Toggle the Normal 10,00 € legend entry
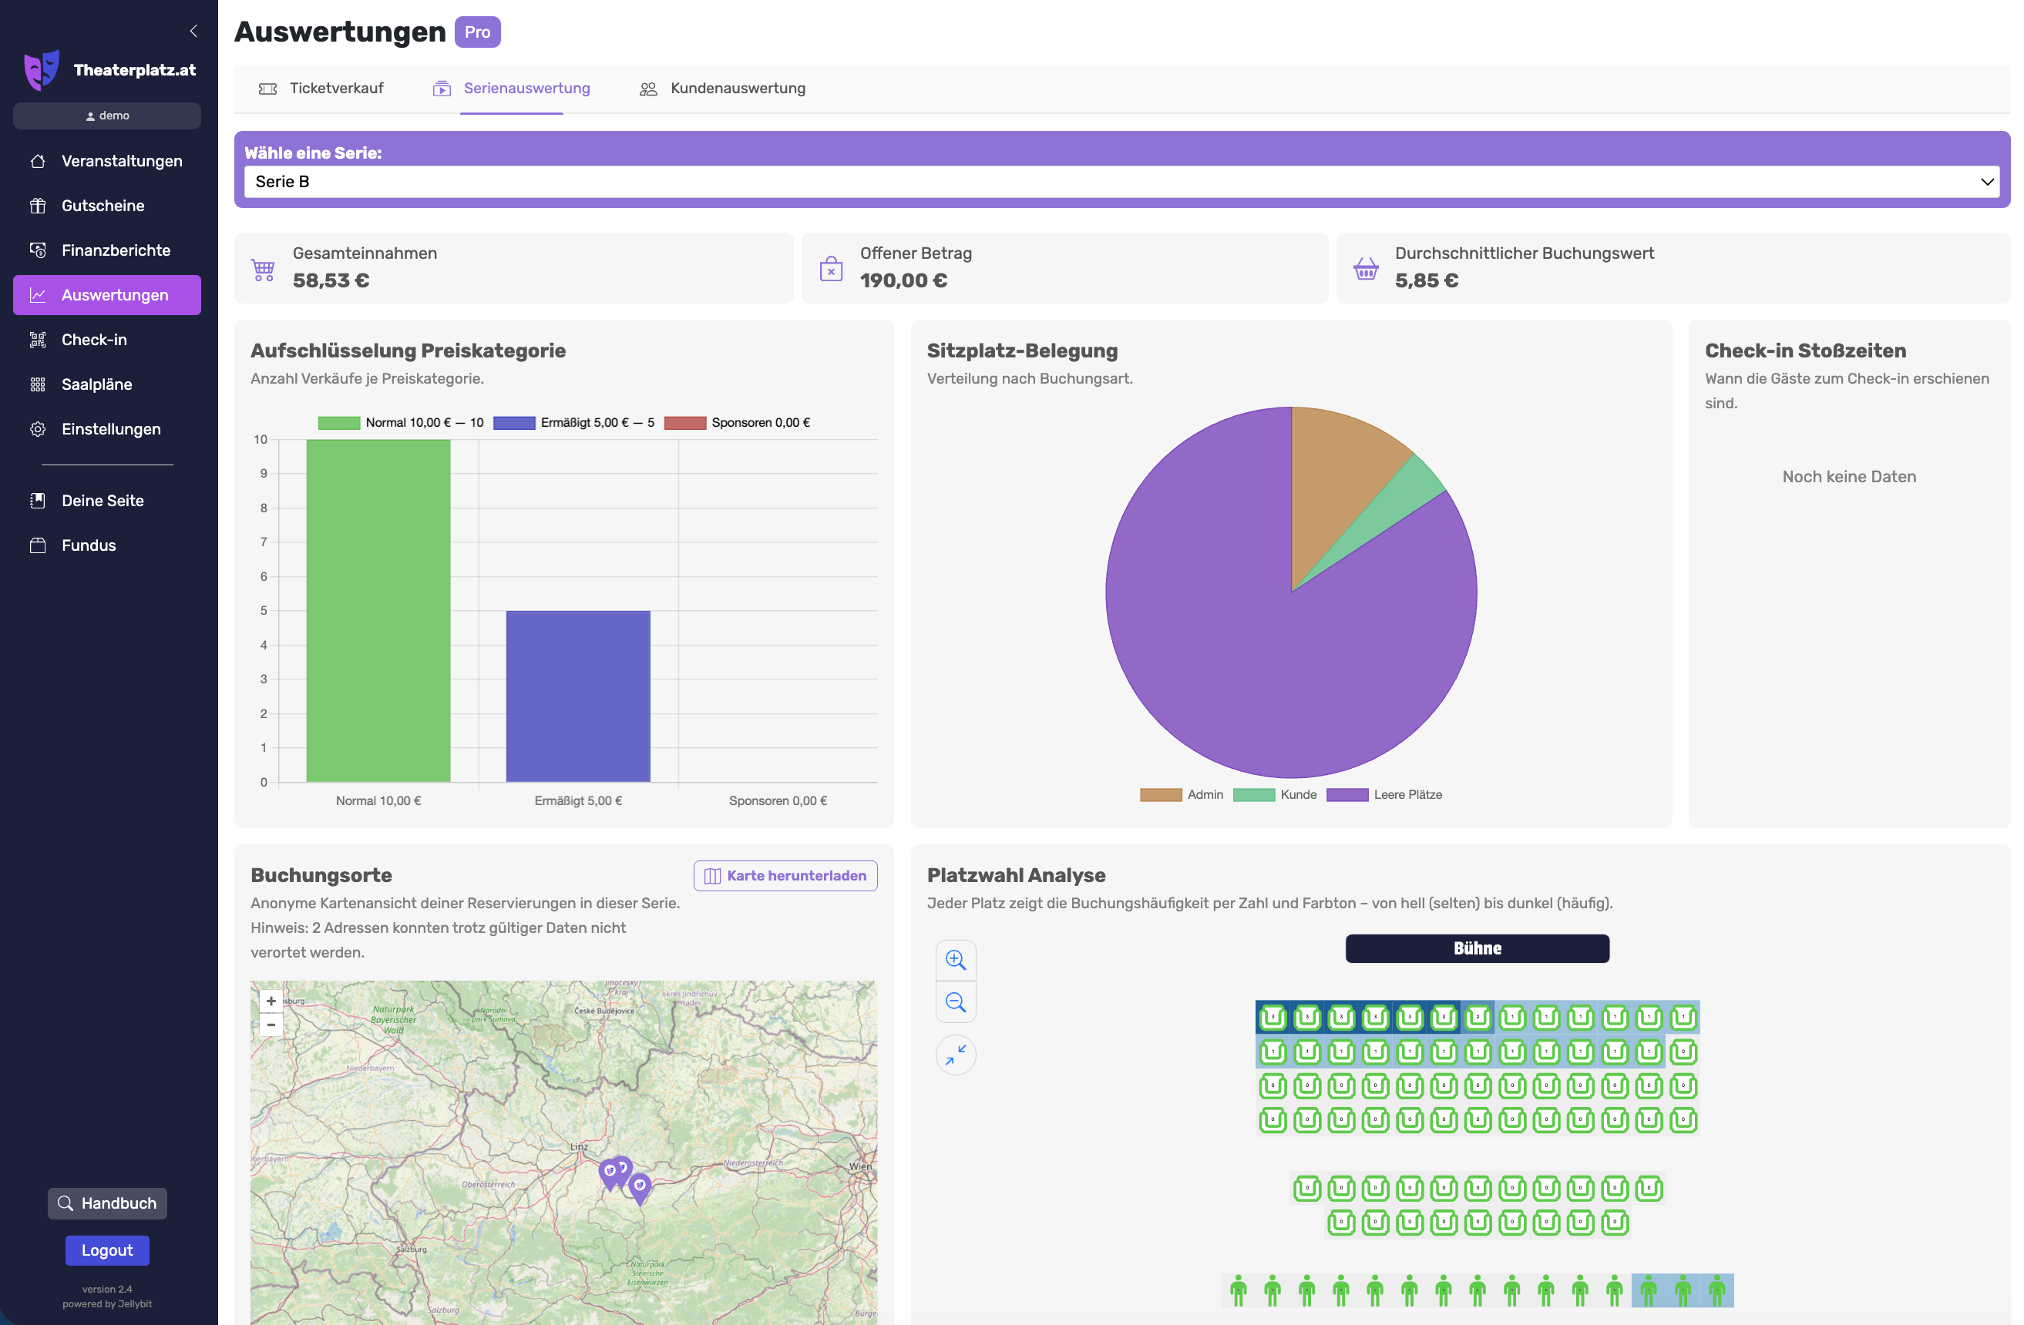2024x1325 pixels. (x=402, y=422)
